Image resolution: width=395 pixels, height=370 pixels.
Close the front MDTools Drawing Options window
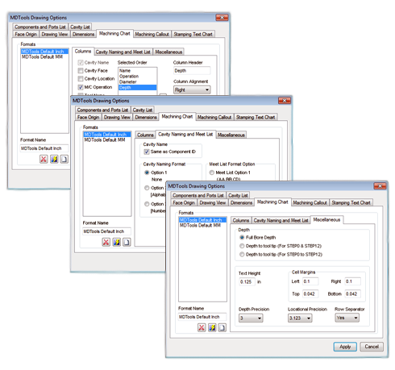tap(380, 185)
